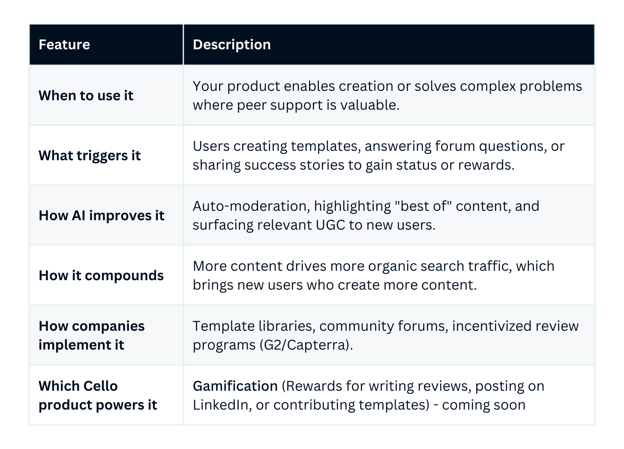Click the description about users creating templates

378,156
